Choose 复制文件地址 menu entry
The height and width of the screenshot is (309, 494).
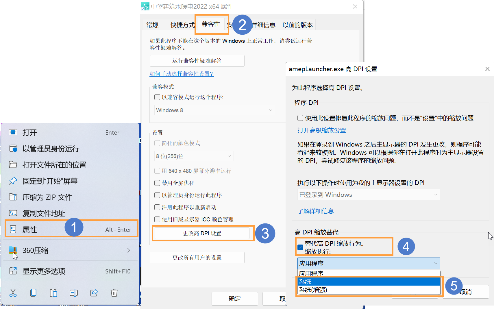pyautogui.click(x=71, y=213)
